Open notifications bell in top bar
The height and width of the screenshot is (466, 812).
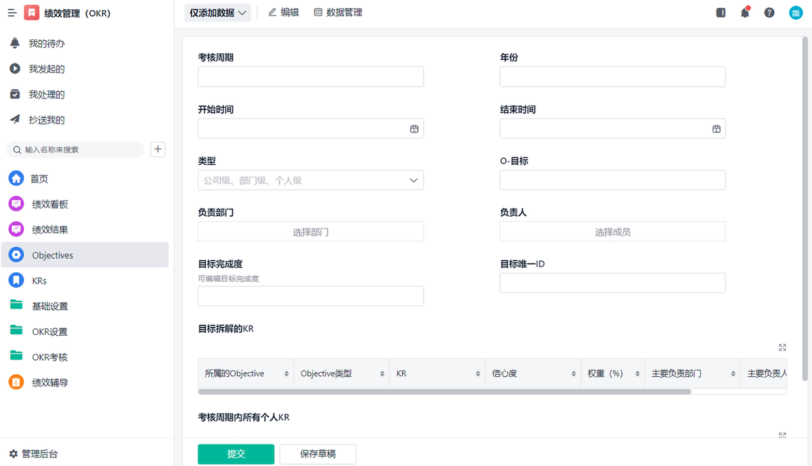pyautogui.click(x=745, y=13)
